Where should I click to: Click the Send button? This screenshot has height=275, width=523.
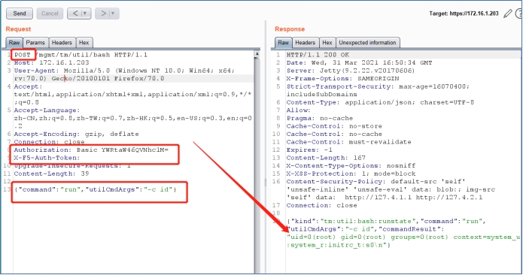[20, 14]
